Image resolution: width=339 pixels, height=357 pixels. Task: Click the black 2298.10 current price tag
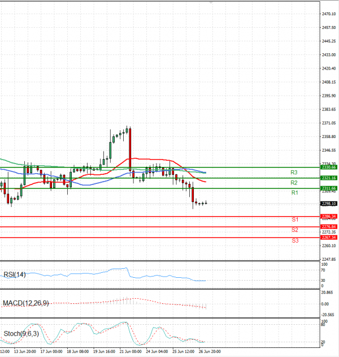329,204
